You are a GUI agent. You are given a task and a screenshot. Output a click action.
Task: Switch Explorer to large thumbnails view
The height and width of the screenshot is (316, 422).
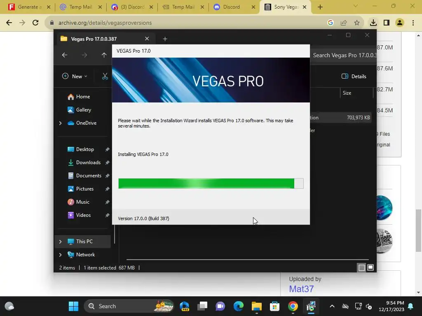pyautogui.click(x=370, y=267)
